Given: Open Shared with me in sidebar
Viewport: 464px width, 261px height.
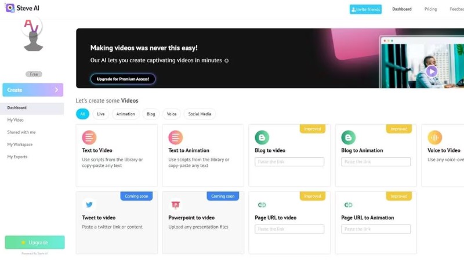Looking at the screenshot, I should (21, 132).
